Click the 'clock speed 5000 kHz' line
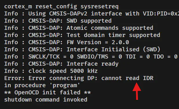 (51, 71)
